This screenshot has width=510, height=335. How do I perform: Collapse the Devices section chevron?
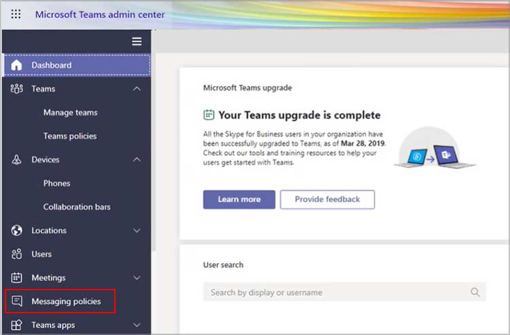(x=137, y=159)
